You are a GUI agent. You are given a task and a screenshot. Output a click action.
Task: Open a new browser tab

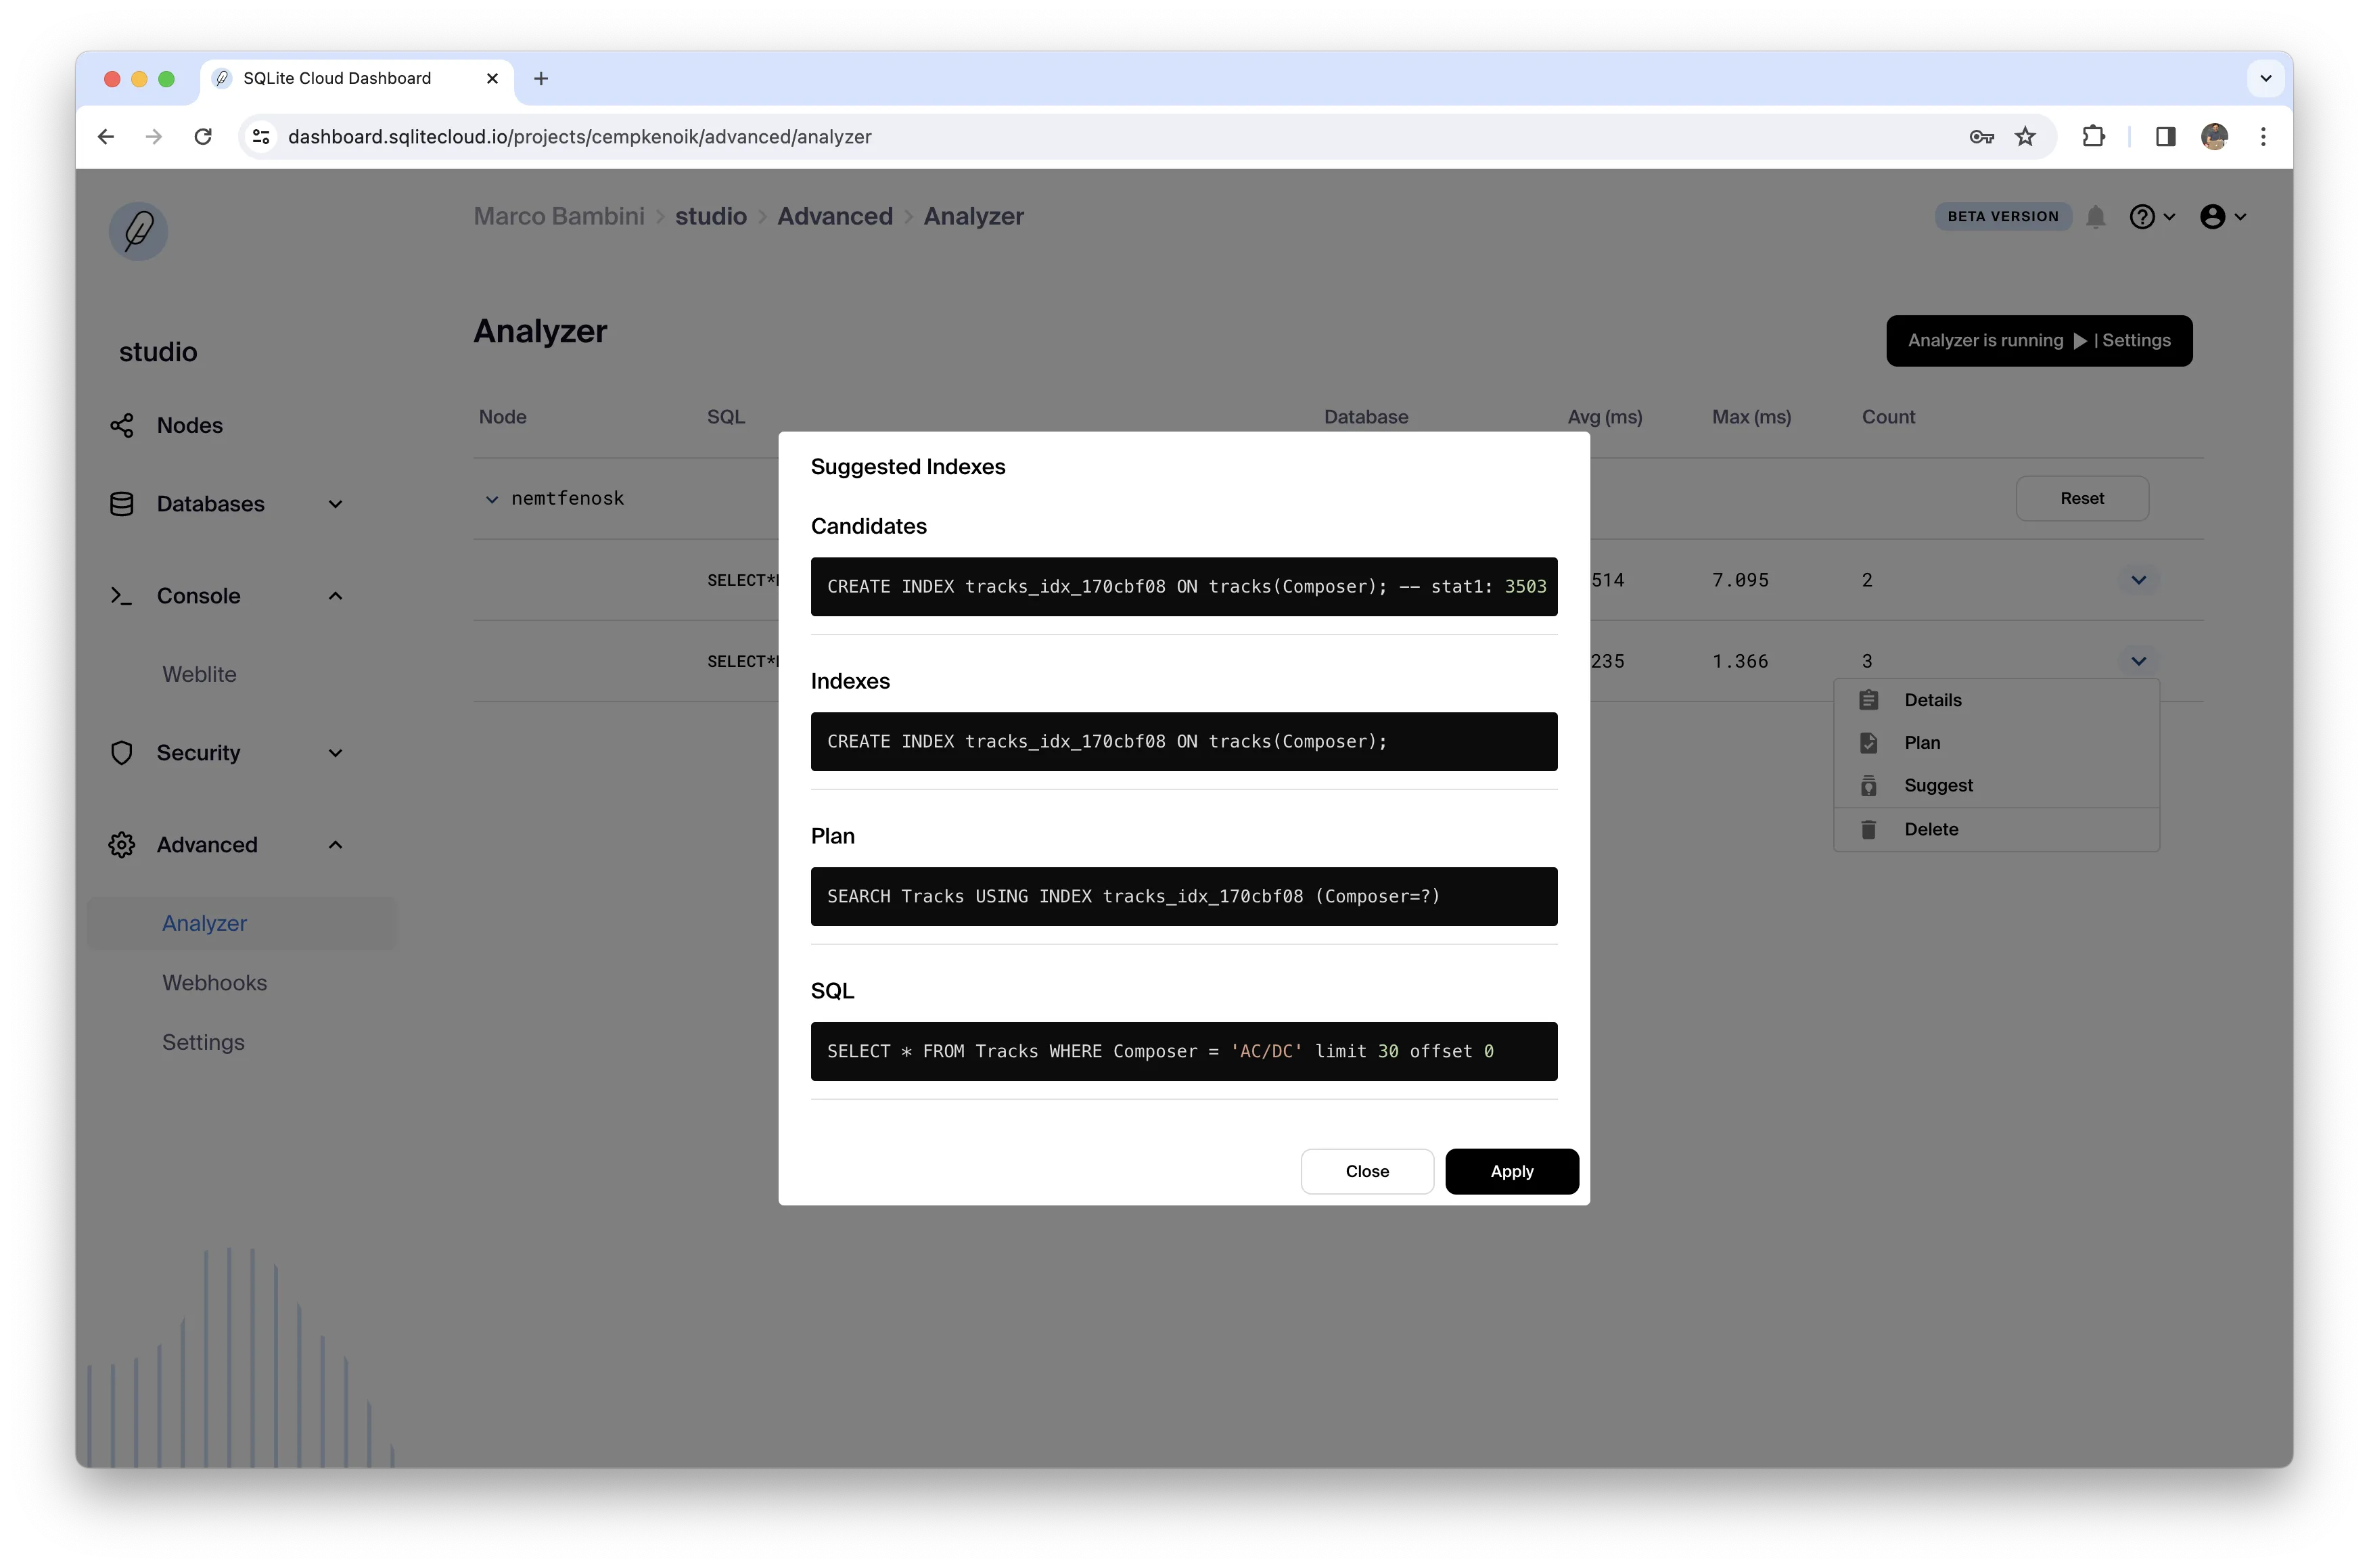click(x=541, y=78)
